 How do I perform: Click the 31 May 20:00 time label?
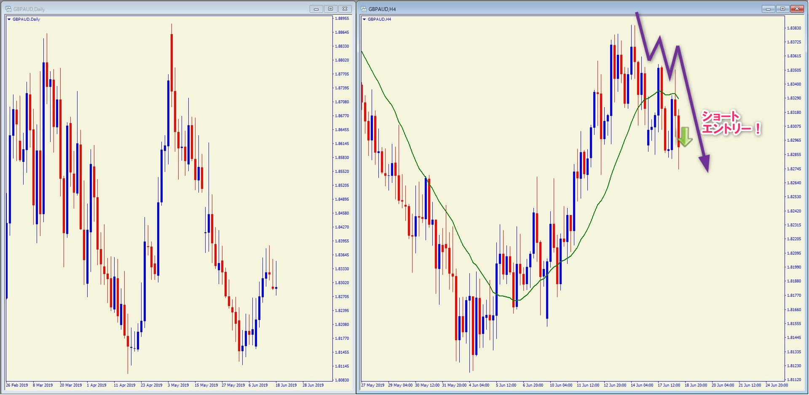(454, 385)
